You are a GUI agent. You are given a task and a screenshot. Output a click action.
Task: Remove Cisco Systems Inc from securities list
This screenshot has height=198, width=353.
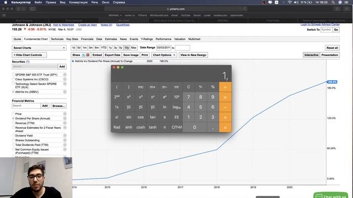[65, 79]
